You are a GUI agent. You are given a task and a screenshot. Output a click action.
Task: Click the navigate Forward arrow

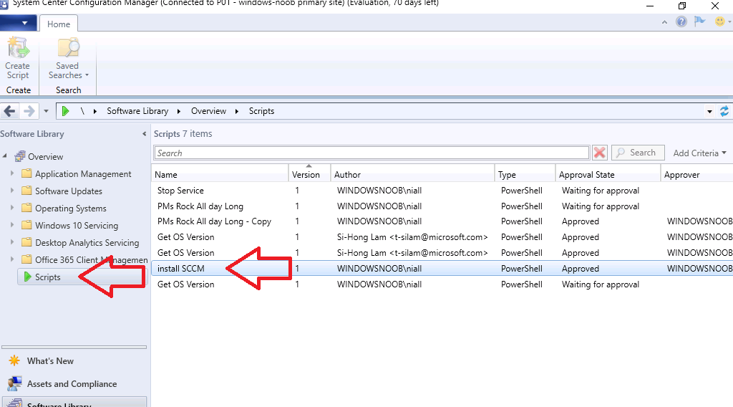click(x=29, y=111)
